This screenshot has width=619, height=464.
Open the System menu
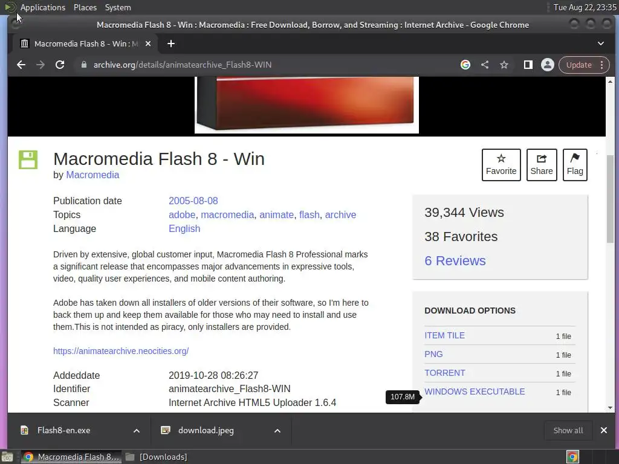coord(118,7)
